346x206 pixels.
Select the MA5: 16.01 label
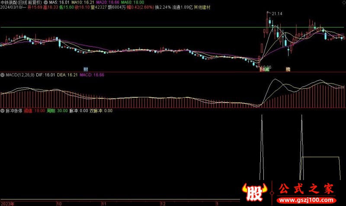coord(60,3)
